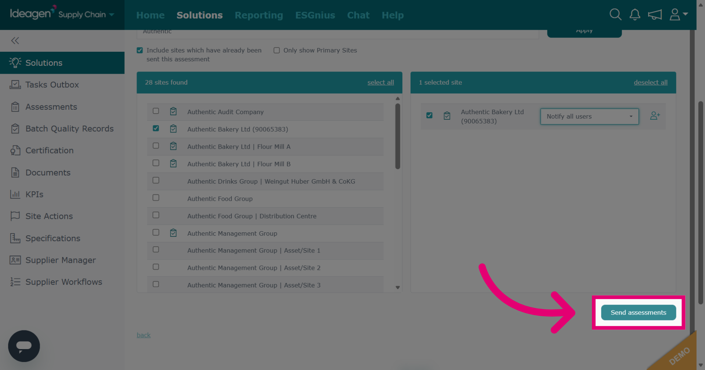Go to the Reporting menu
Image resolution: width=705 pixels, height=370 pixels.
tap(259, 15)
